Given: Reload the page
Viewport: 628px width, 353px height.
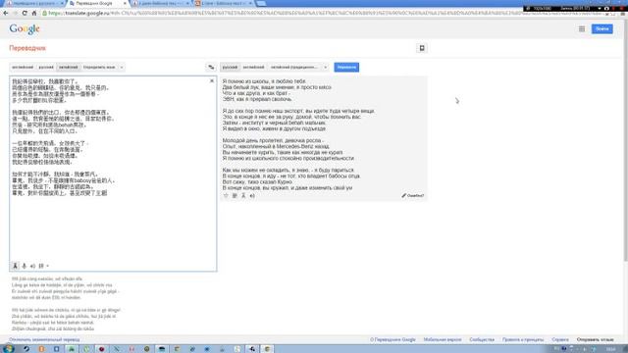Looking at the screenshot, I should pyautogui.click(x=25, y=13).
